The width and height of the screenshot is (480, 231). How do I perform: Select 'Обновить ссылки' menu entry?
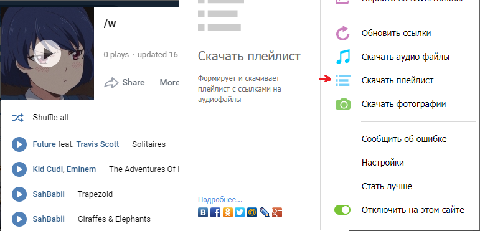[396, 33]
